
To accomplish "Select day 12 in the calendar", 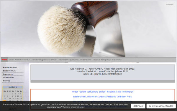I will (5, 99).
